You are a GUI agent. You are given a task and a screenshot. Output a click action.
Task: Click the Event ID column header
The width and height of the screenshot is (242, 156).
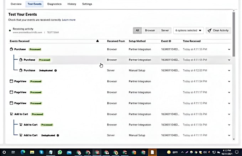pyautogui.click(x=166, y=41)
